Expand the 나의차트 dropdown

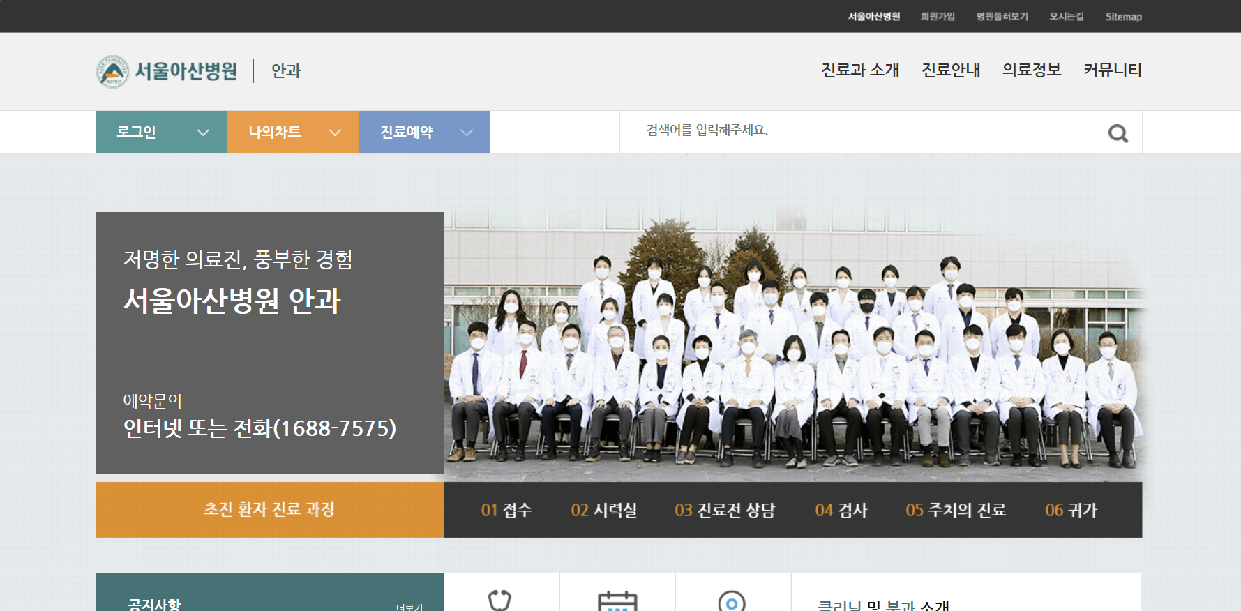click(x=293, y=132)
